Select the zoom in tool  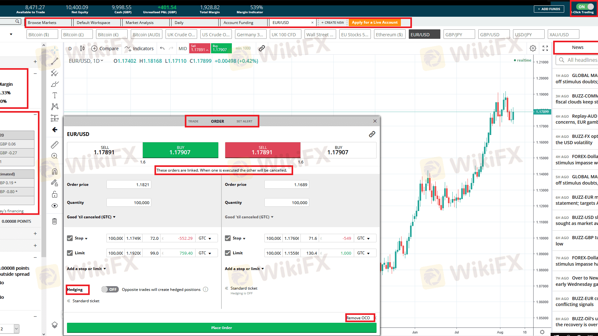(55, 156)
